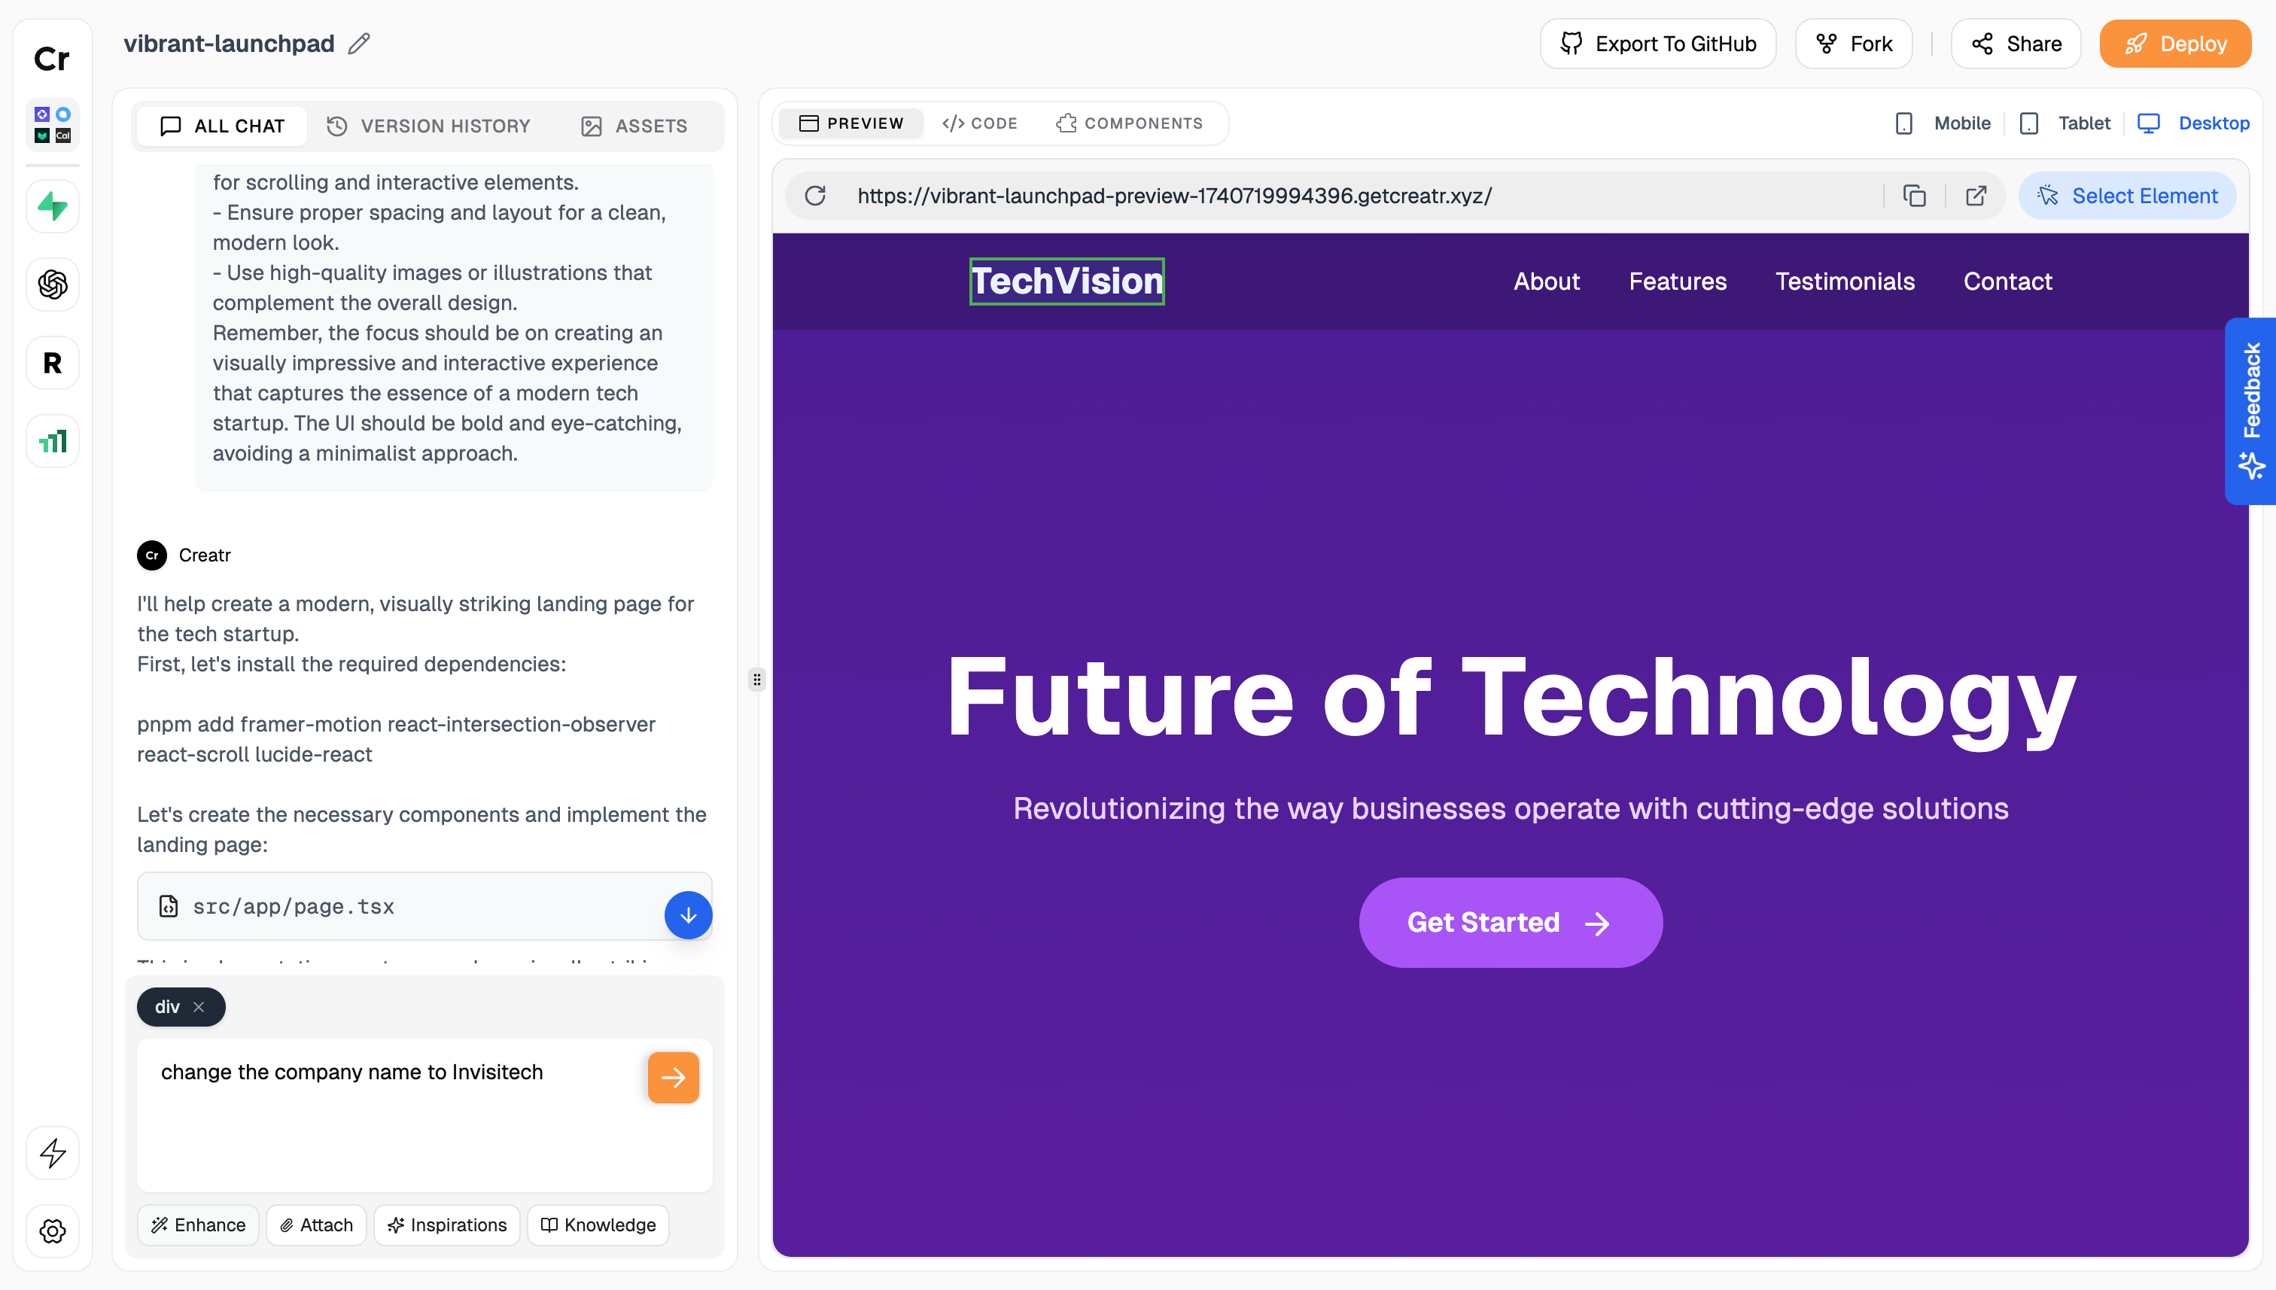2276x1290 pixels.
Task: Switch to the Code tab
Action: (980, 123)
